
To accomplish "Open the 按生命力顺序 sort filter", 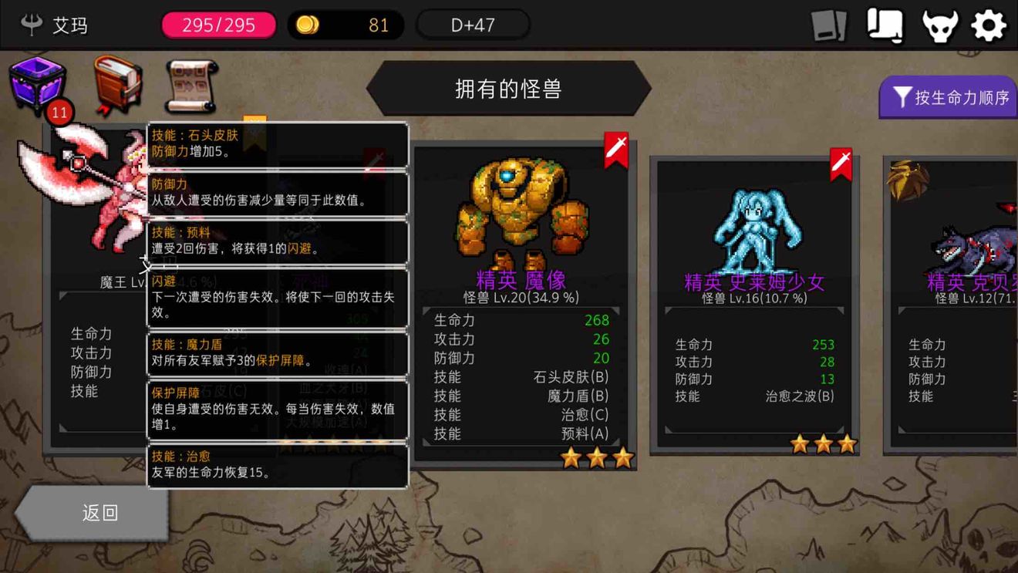I will point(949,97).
